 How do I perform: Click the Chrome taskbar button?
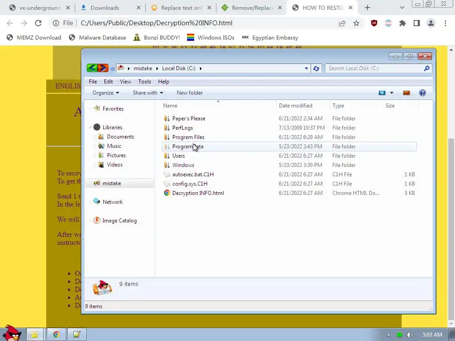pyautogui.click(x=56, y=334)
